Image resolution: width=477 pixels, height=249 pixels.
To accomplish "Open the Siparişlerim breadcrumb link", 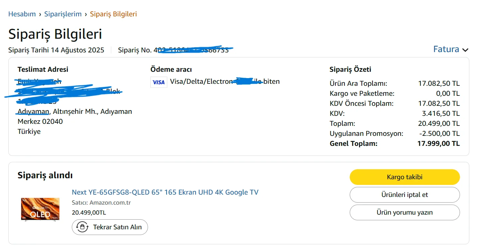I will click(x=63, y=14).
